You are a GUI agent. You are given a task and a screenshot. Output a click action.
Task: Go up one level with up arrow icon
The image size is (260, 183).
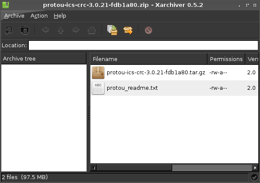(61, 30)
